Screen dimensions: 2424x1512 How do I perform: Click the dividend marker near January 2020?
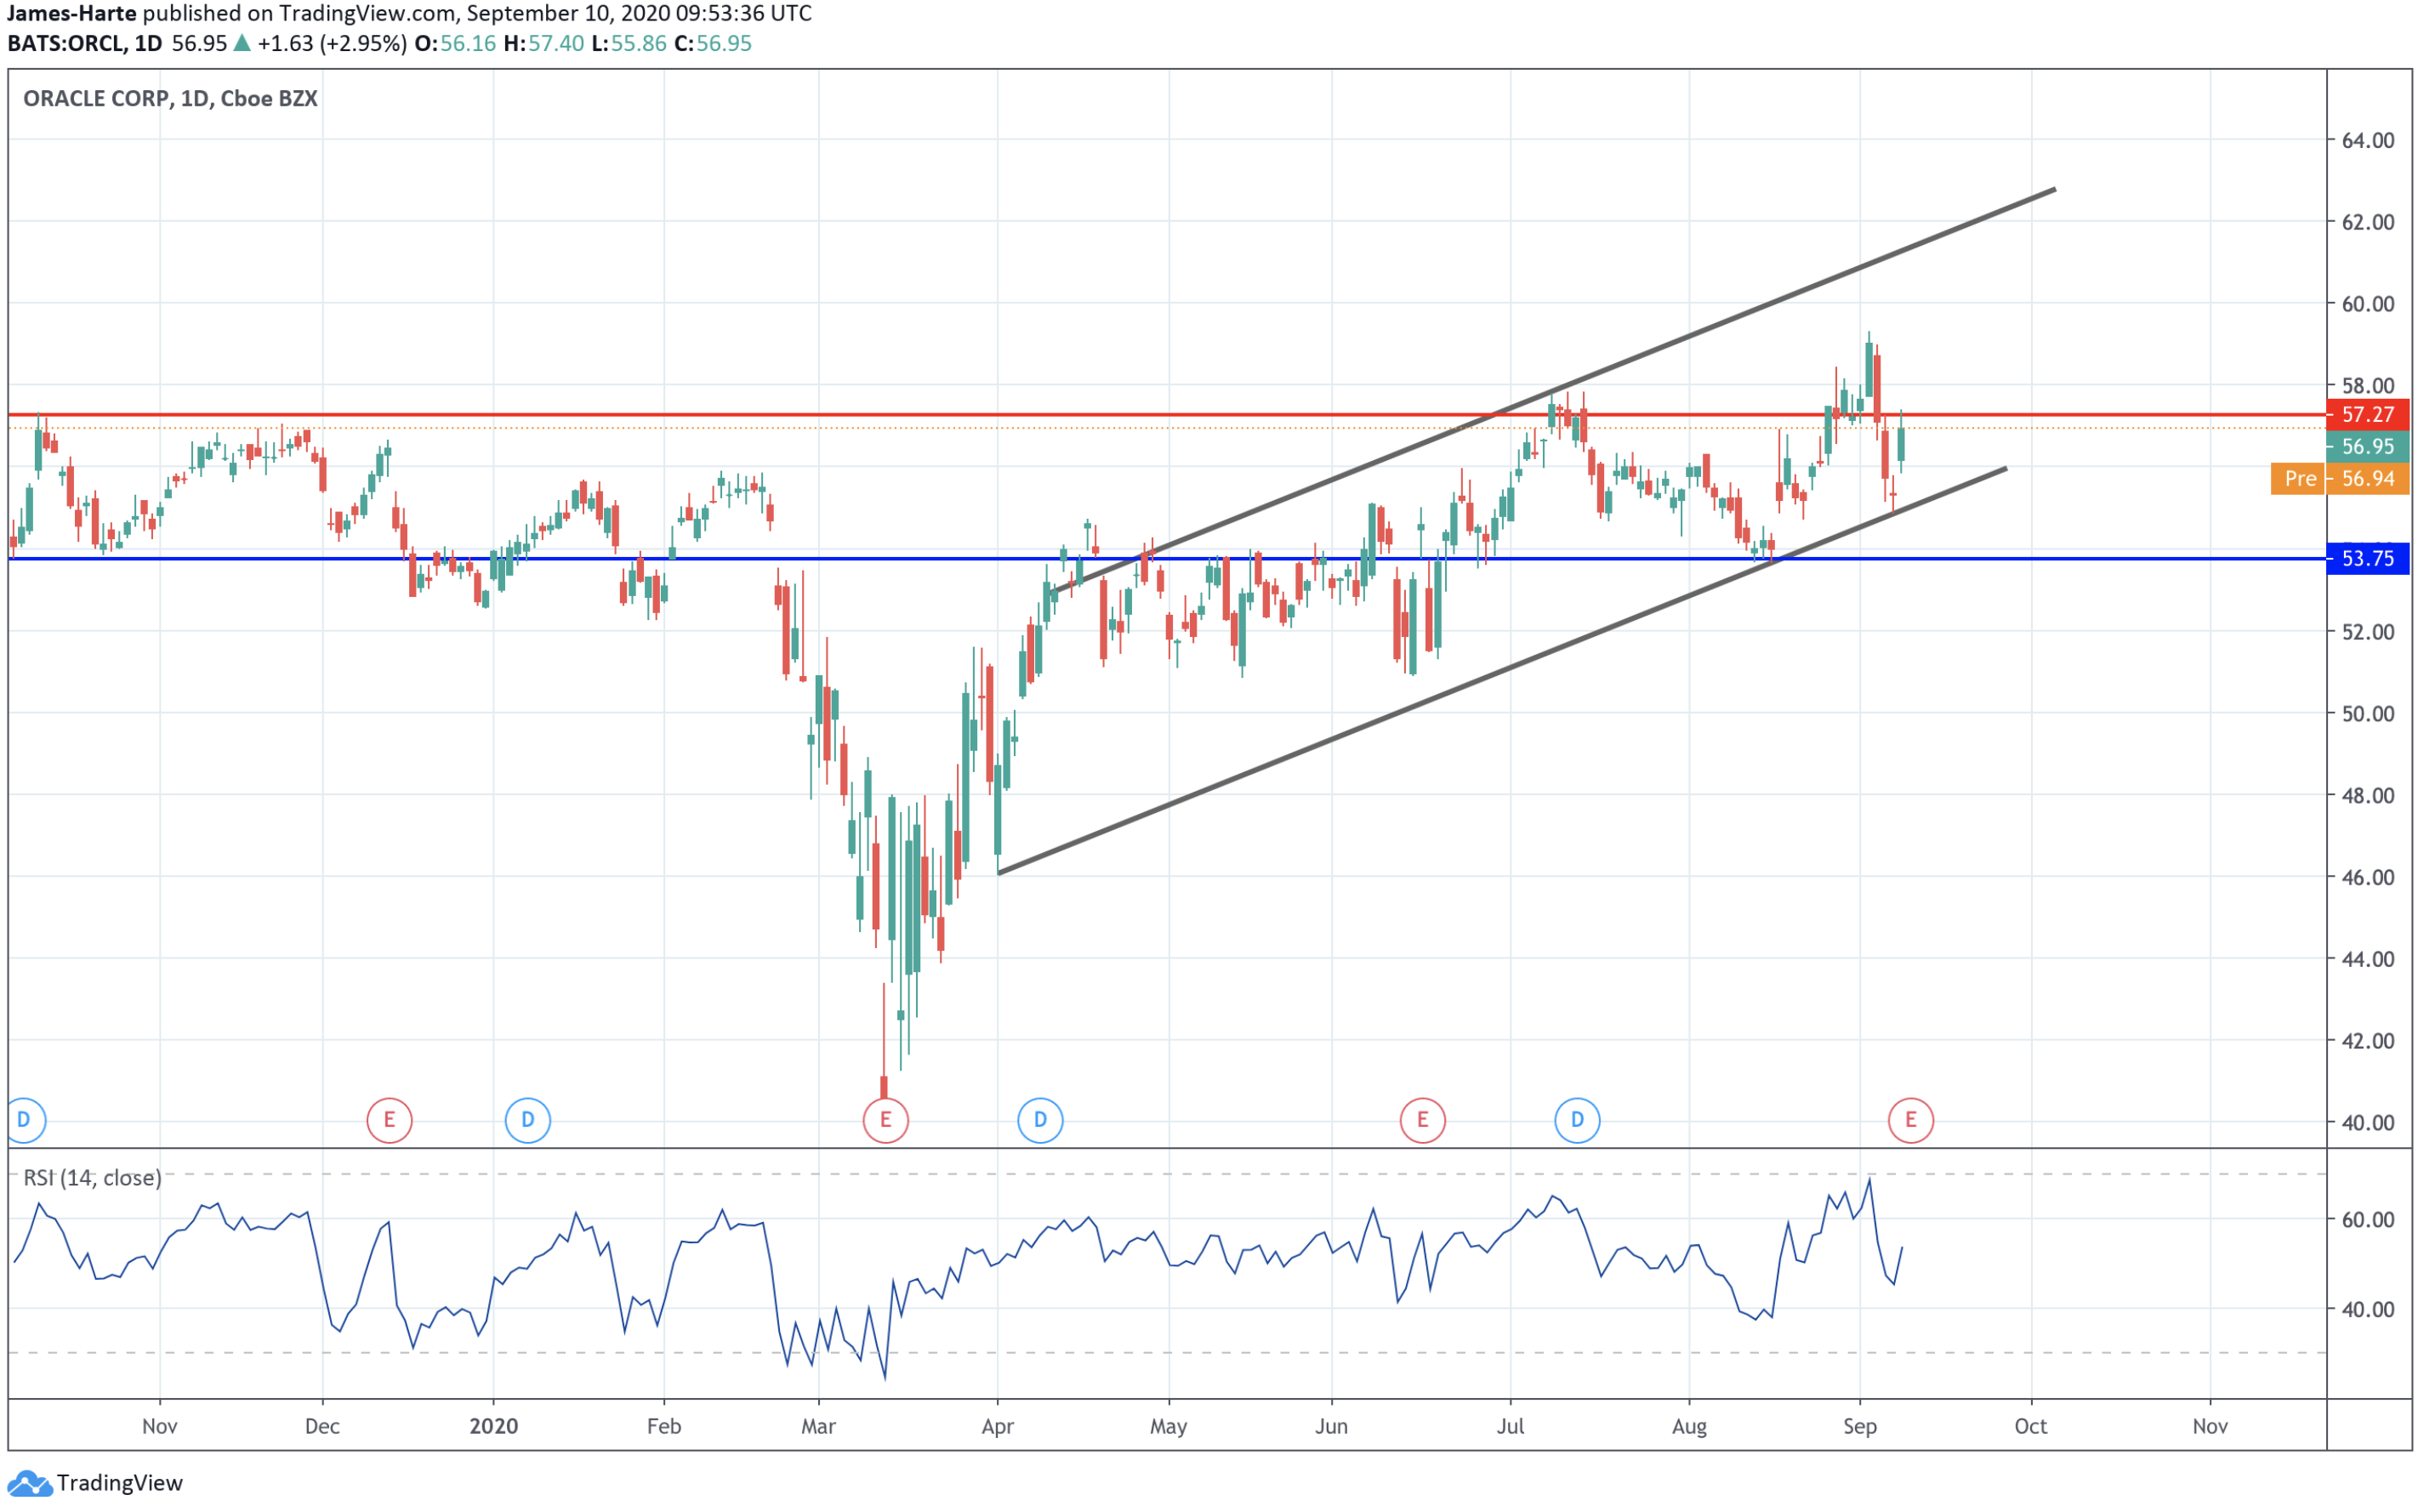tap(528, 1120)
